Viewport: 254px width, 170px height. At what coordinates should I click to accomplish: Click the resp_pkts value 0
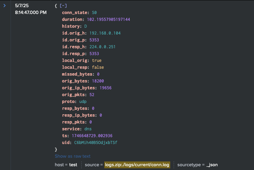click(x=91, y=122)
